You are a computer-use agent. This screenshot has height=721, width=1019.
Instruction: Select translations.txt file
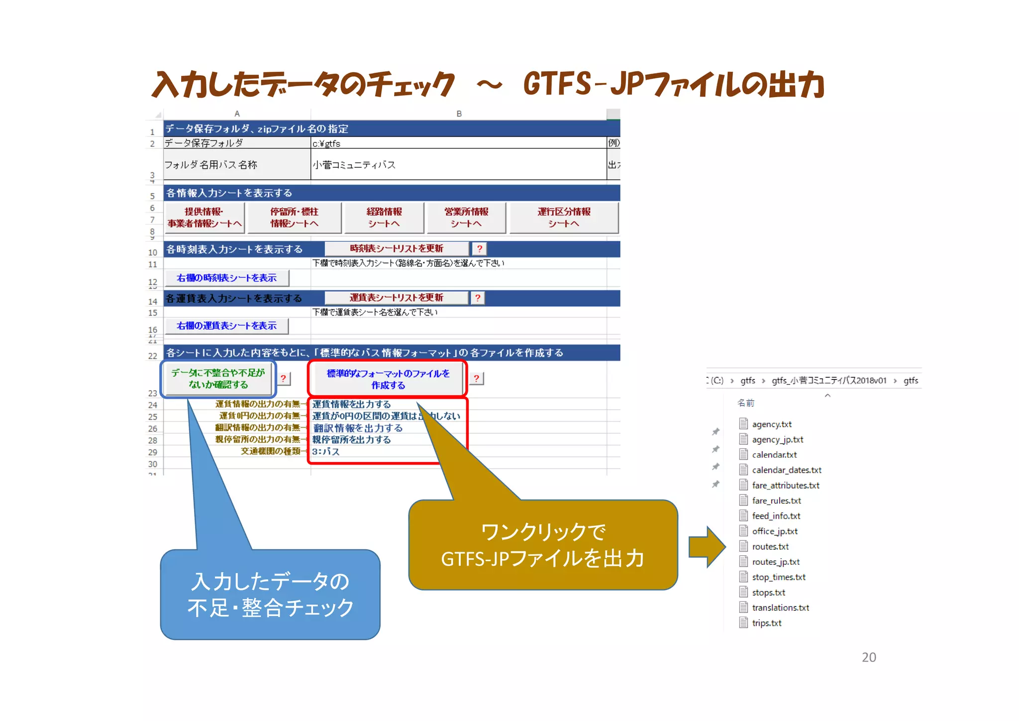[x=781, y=608]
